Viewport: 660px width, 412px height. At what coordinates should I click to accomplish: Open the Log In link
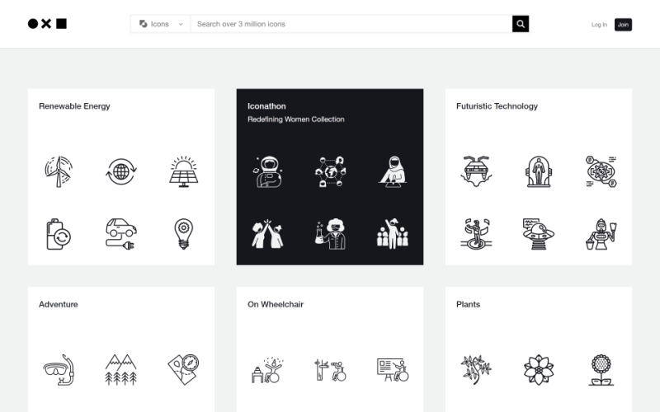point(599,25)
